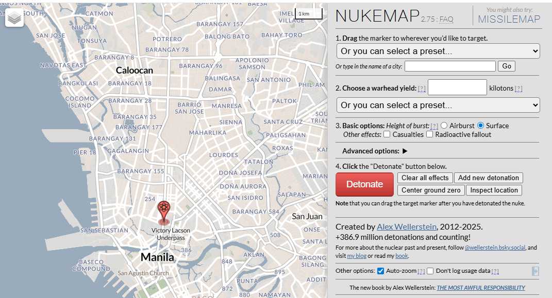Click the Clear all effects button

click(425, 178)
